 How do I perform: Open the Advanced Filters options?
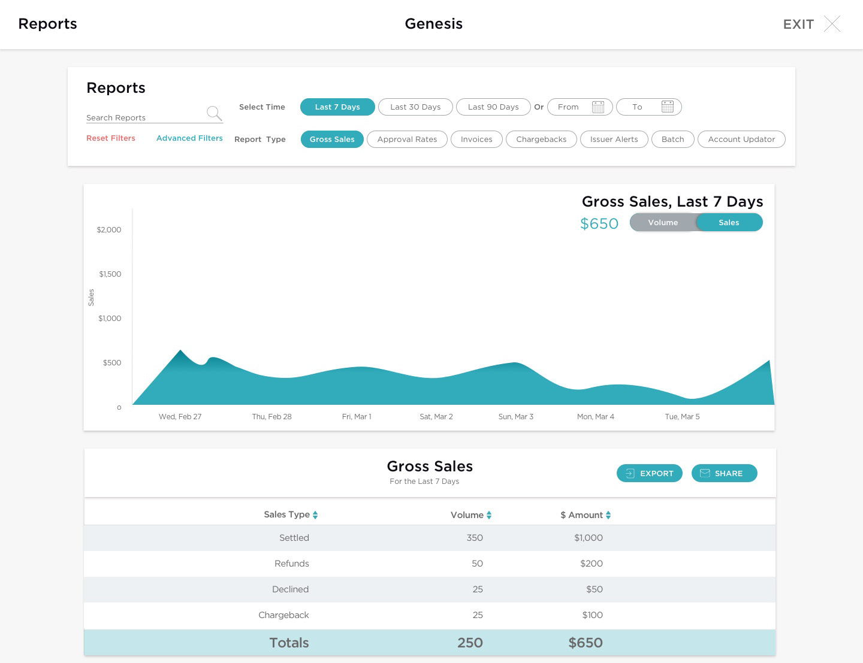[x=189, y=138]
